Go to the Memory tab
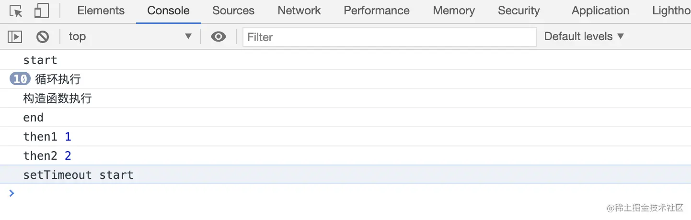The width and height of the screenshot is (691, 220). [454, 11]
